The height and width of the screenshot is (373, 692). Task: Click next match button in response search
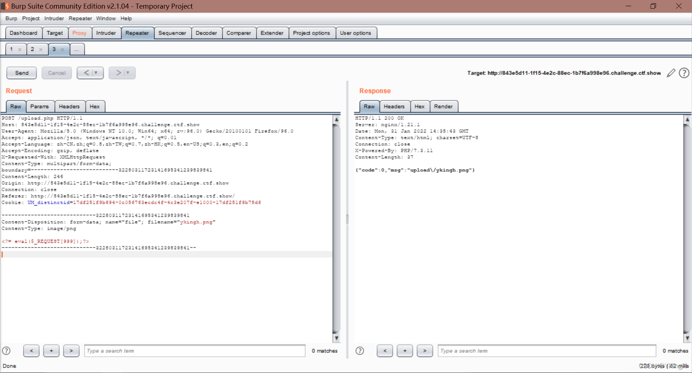425,351
